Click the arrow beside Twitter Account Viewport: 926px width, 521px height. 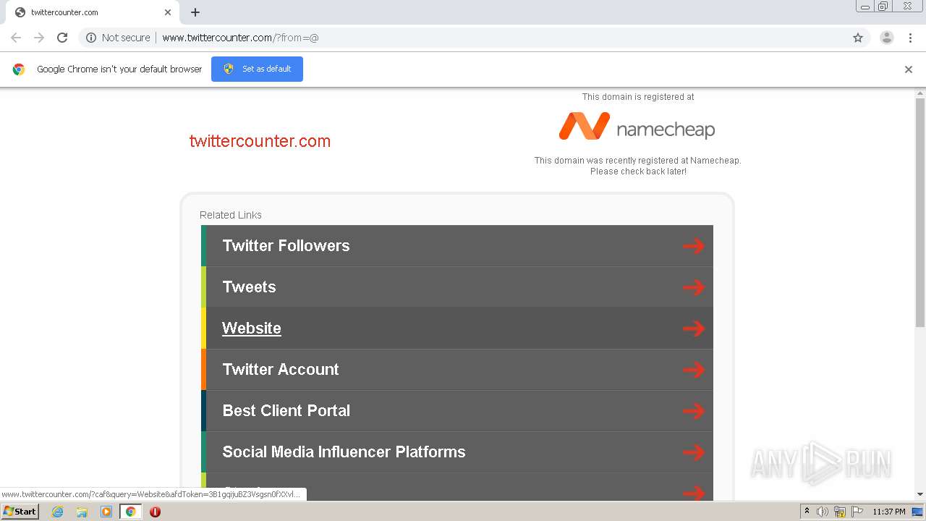pos(693,370)
